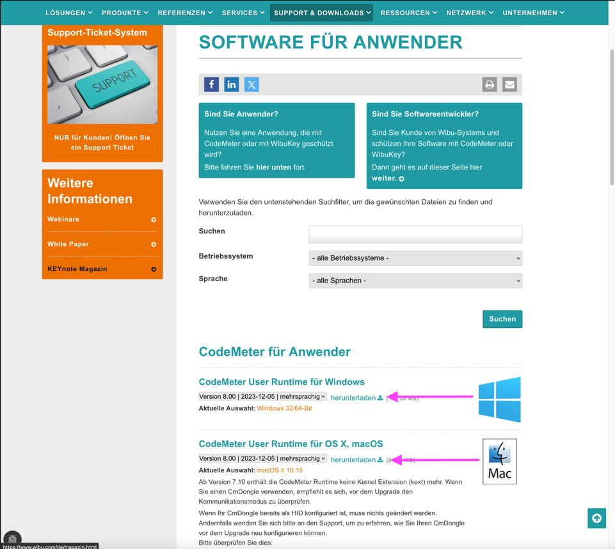
Task: Click 'herunterladen' link for Windows runtime
Action: pos(353,398)
